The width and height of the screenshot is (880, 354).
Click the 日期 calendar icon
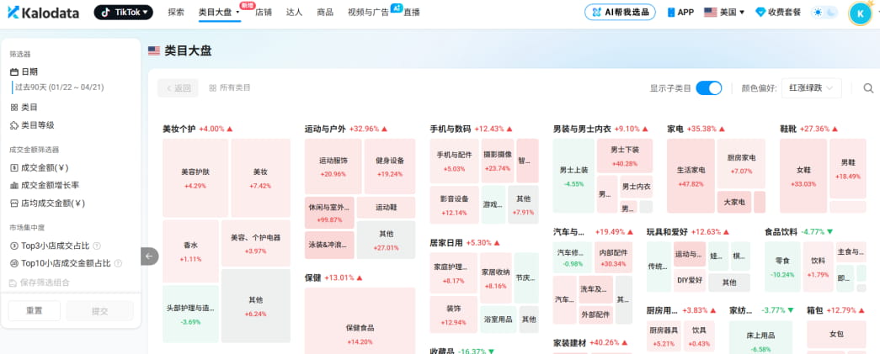[14, 71]
